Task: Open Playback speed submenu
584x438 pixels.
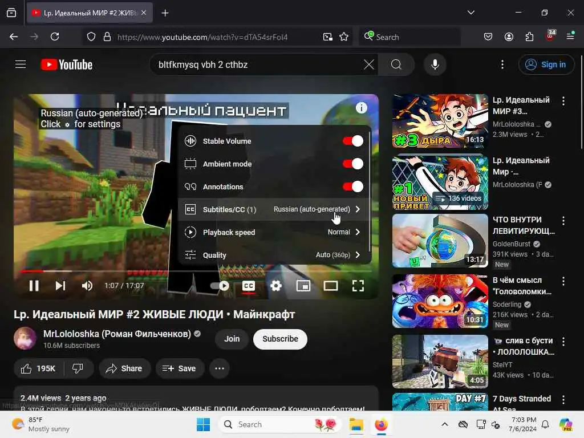Action: 273,232
